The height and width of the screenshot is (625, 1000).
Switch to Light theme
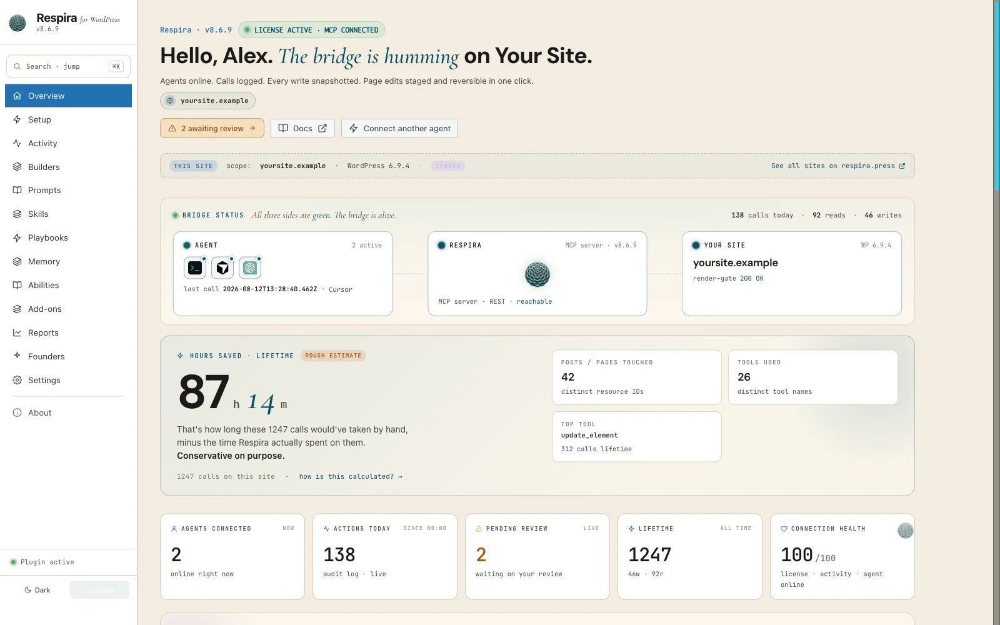[99, 590]
